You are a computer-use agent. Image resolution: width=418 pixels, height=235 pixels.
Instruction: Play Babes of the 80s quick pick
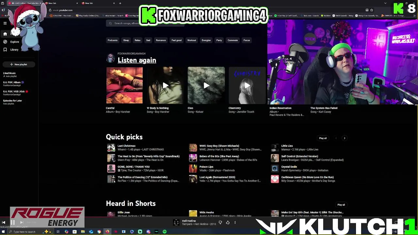click(193, 158)
